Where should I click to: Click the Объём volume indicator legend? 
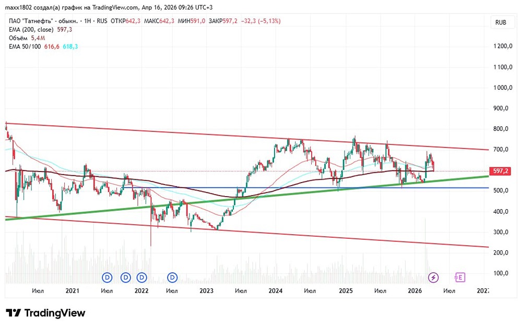pos(18,38)
